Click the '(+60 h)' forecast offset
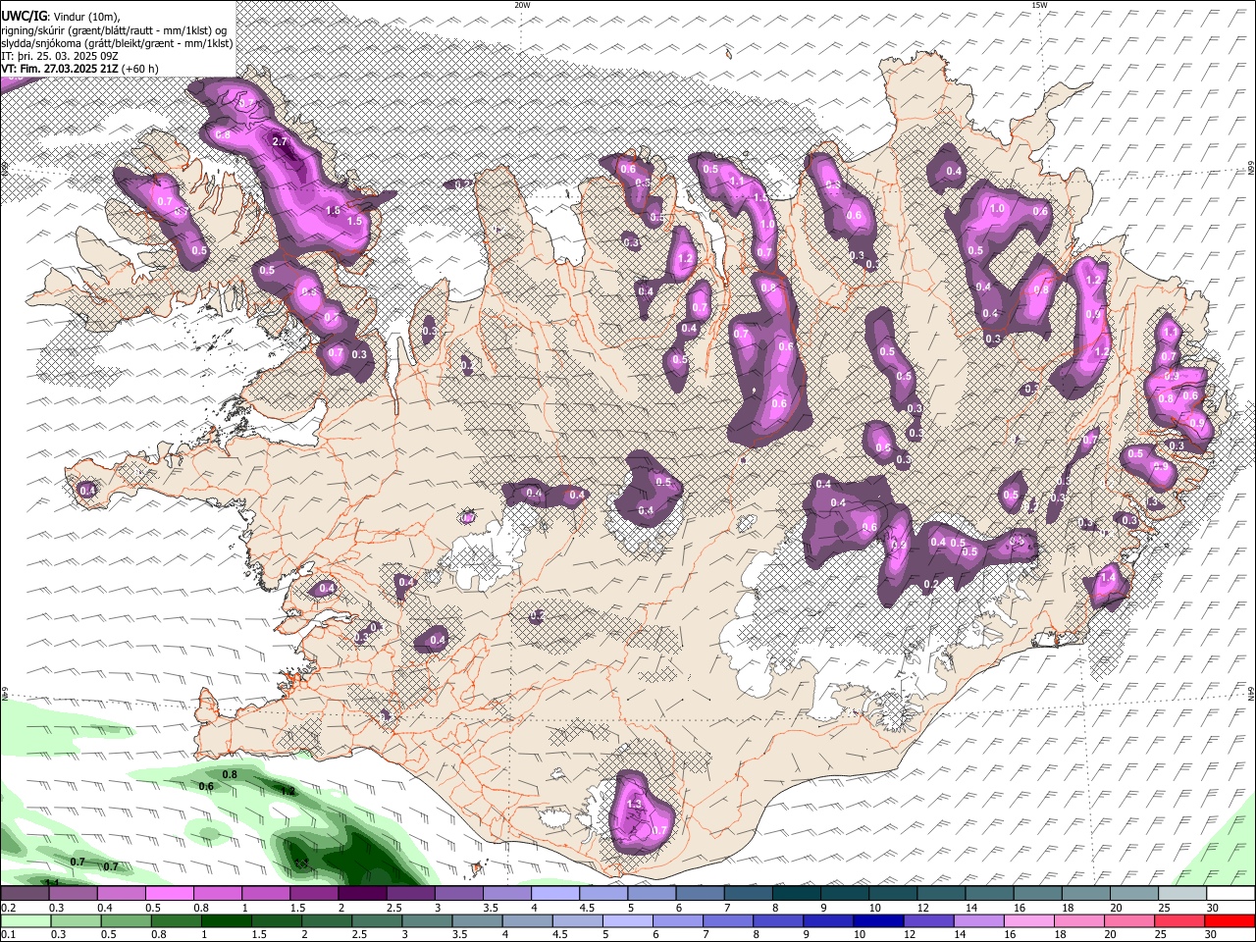Viewport: 1256px width, 942px height. (140, 69)
